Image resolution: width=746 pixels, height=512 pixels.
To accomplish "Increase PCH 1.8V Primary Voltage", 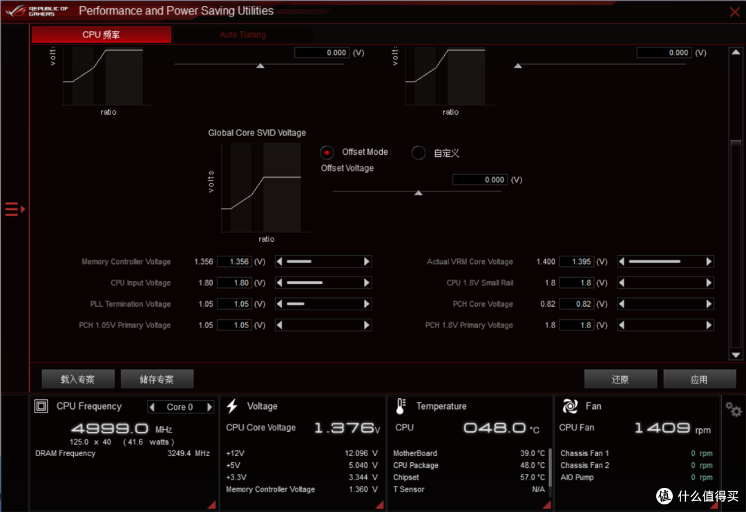I will pyautogui.click(x=709, y=325).
